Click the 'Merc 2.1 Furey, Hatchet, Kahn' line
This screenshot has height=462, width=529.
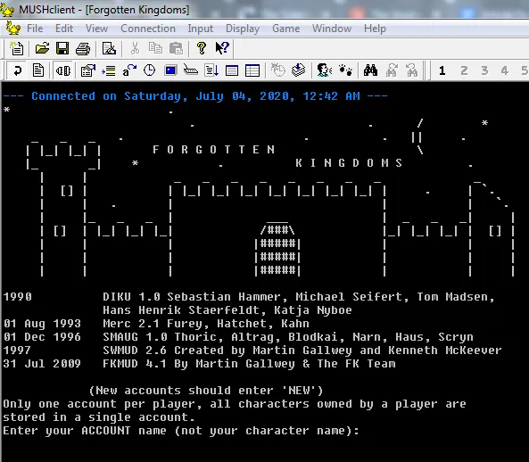pyautogui.click(x=206, y=324)
